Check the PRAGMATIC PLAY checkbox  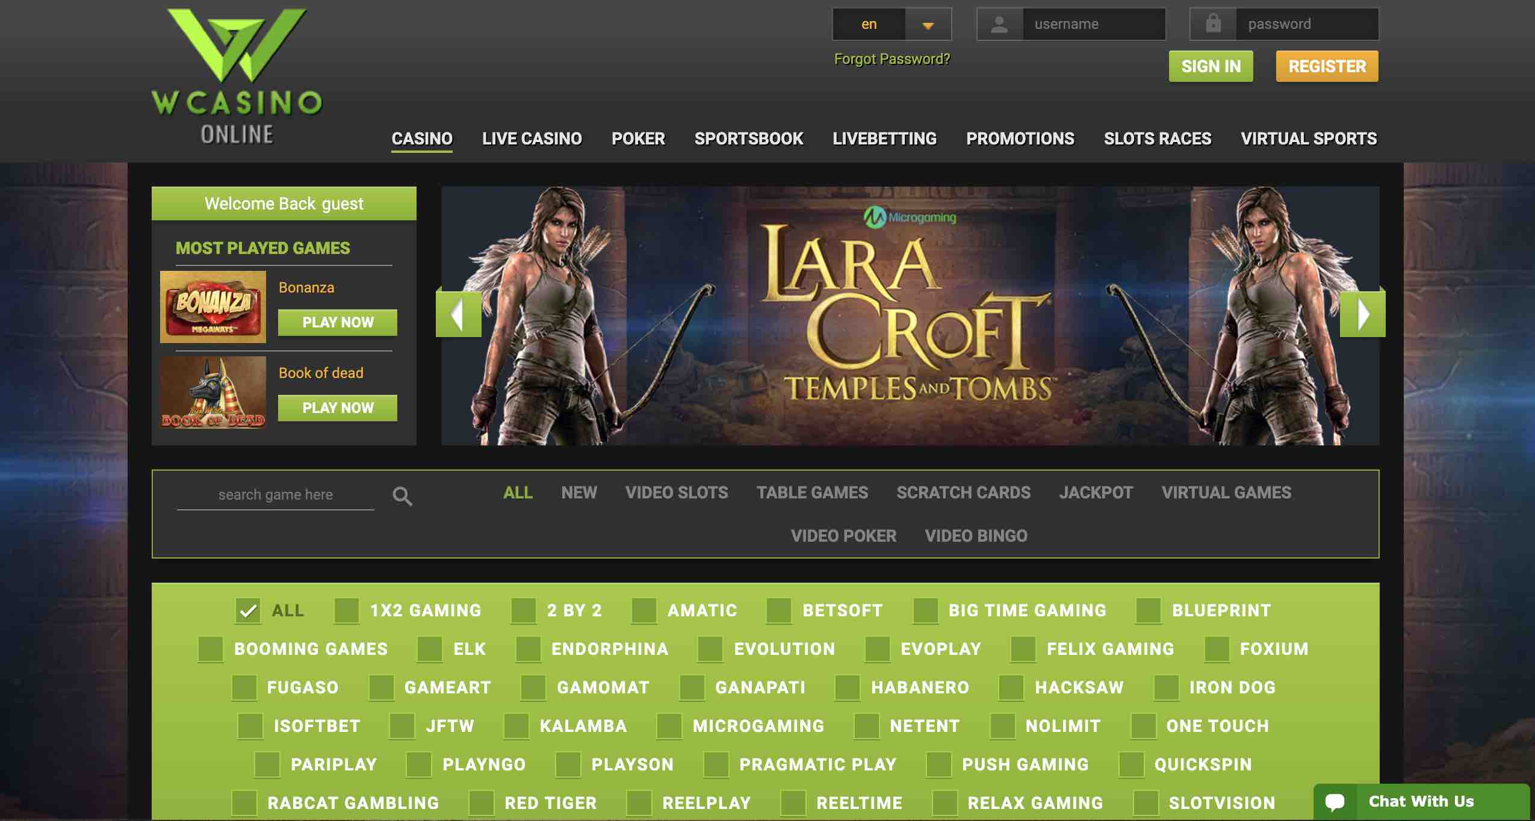716,764
